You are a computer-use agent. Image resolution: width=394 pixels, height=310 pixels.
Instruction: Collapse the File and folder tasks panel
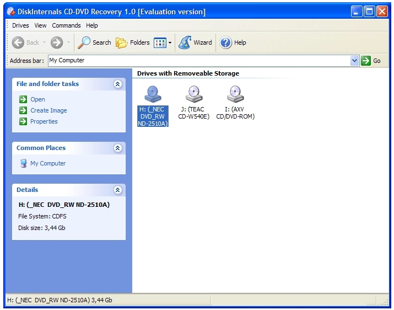click(x=117, y=84)
